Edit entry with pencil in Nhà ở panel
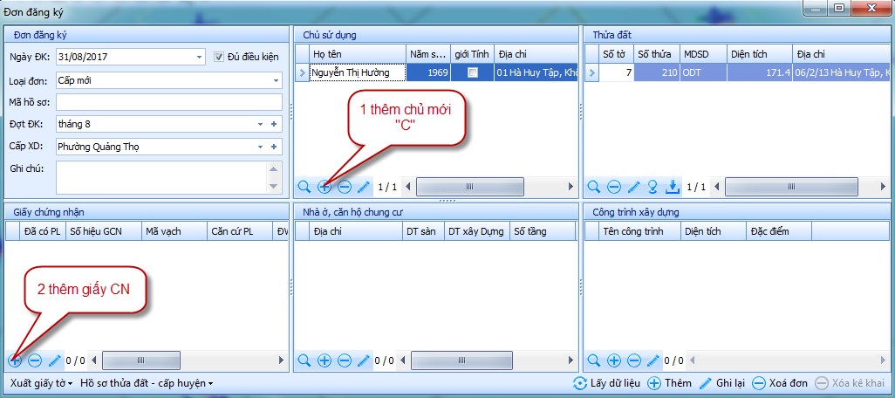This screenshot has width=895, height=398. (364, 360)
